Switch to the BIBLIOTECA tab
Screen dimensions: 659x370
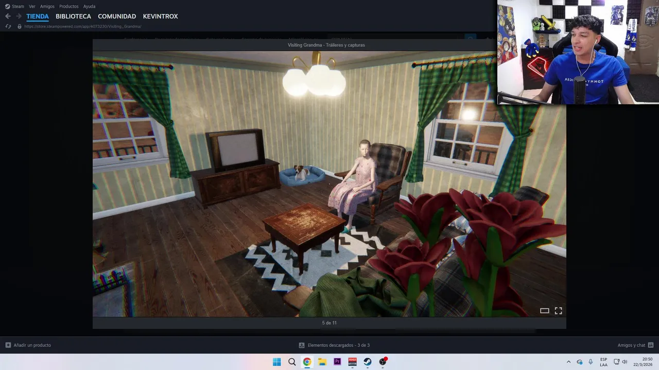73,16
